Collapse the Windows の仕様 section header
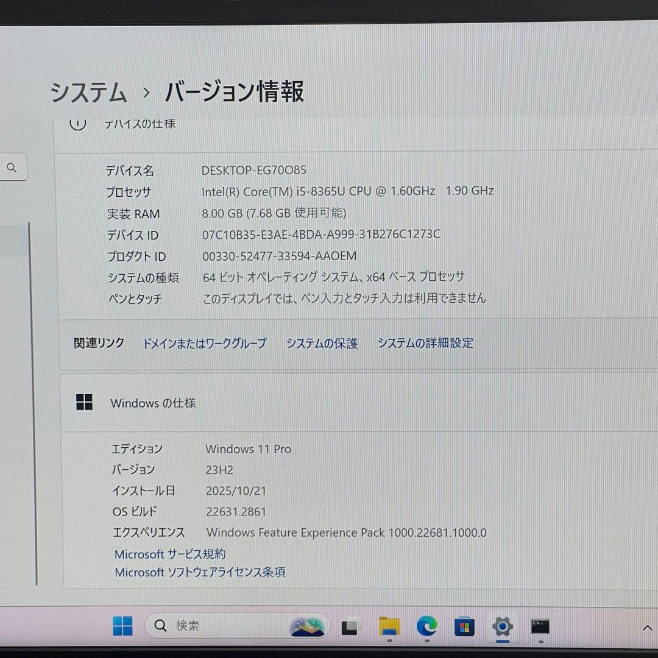The height and width of the screenshot is (658, 658). [x=359, y=403]
